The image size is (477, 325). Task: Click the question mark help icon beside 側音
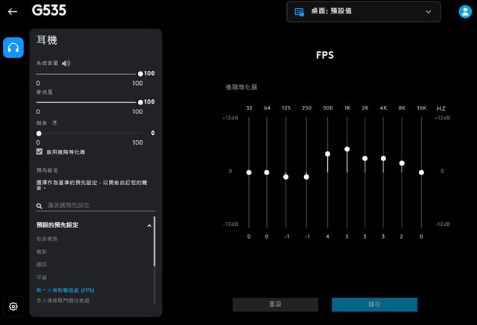(x=54, y=122)
